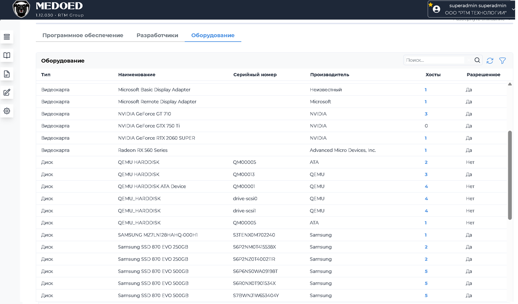
Task: Sort by Производитель column header
Action: click(x=330, y=75)
